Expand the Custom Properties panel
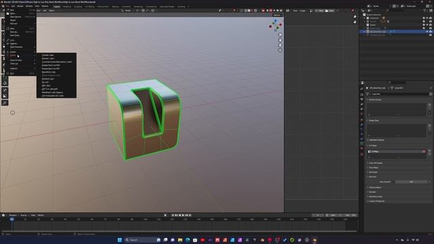Viewport: 434px width, 244px height. pos(376,201)
